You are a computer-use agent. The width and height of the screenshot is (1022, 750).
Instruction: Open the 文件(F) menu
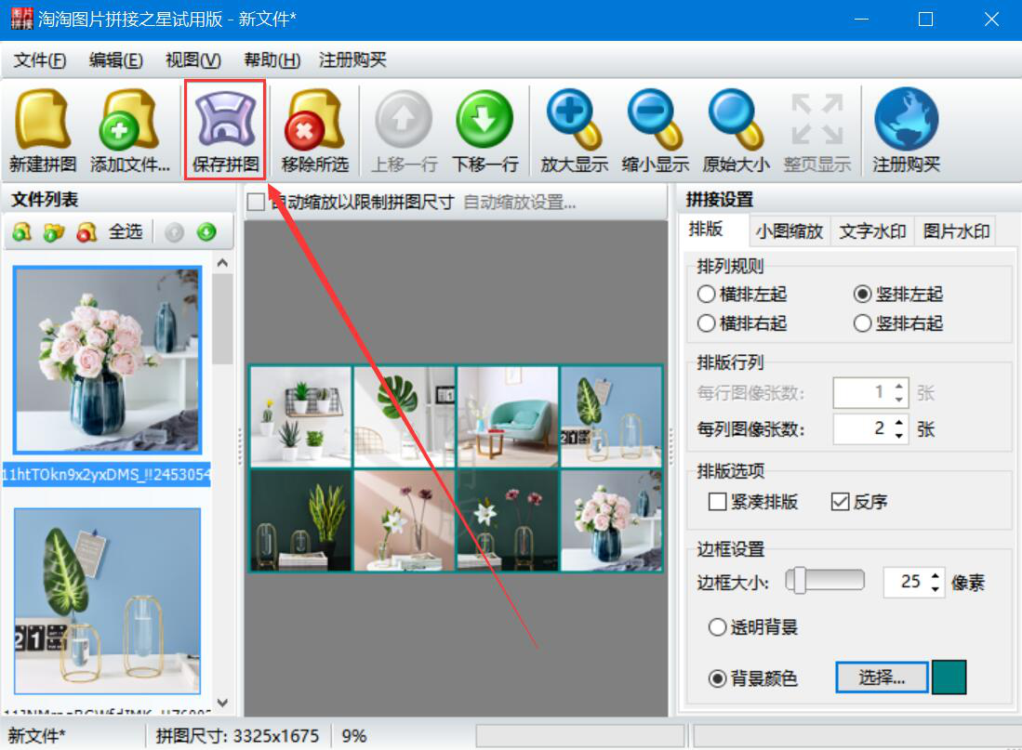40,60
